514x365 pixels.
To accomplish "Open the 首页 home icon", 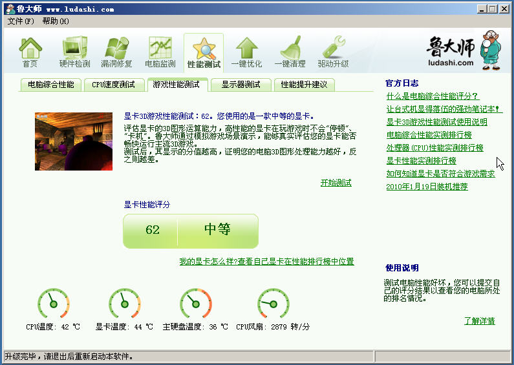I will coord(30,52).
